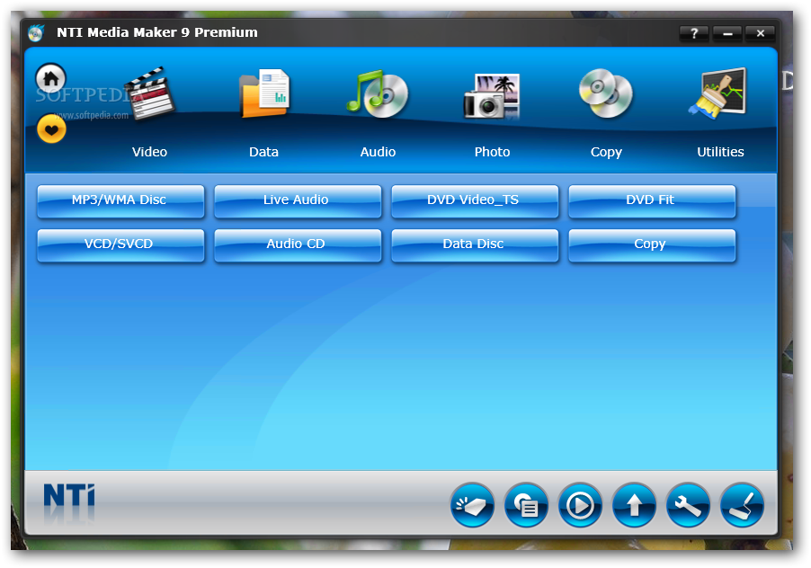The image size is (811, 568).
Task: Open the Utilities paintbrush category icon
Action: [717, 93]
